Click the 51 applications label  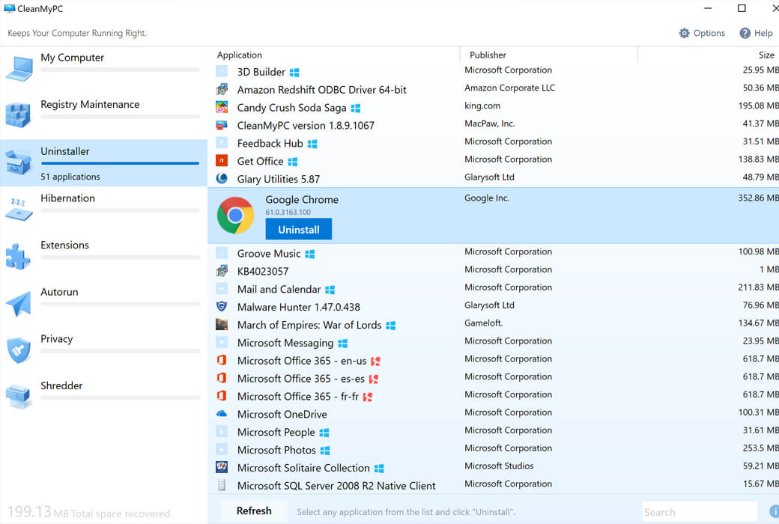click(x=70, y=177)
